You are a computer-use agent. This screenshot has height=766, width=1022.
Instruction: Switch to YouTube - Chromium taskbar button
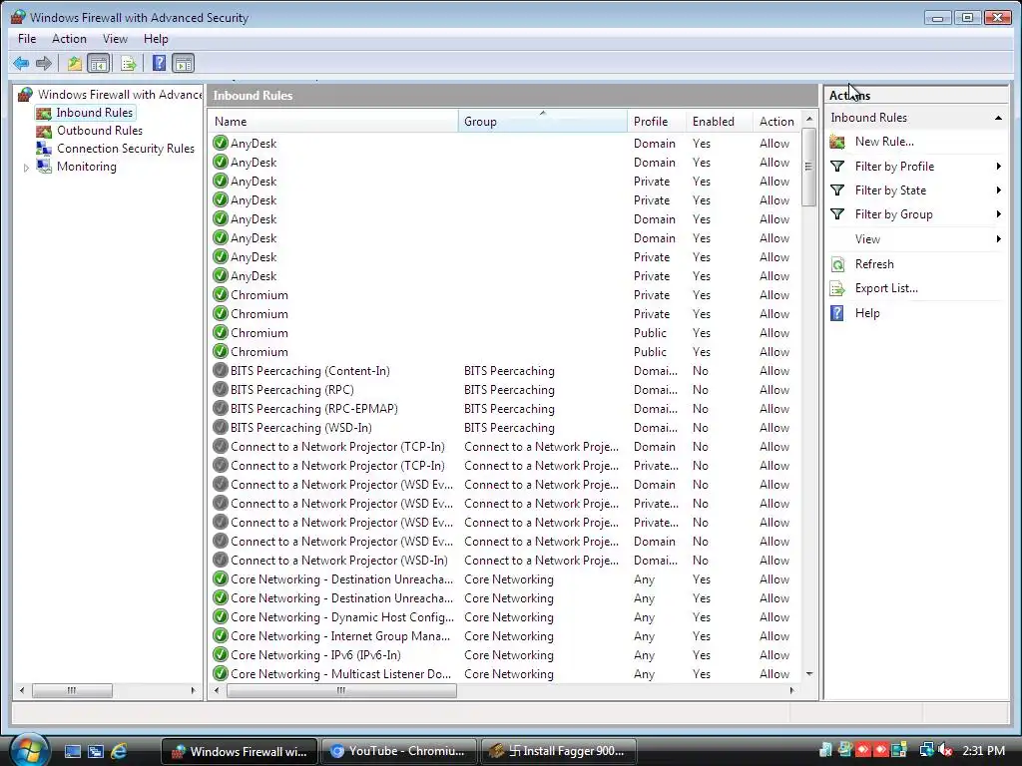398,751
